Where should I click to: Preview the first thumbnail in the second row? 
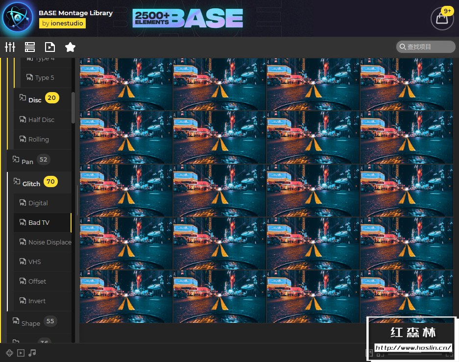point(126,138)
